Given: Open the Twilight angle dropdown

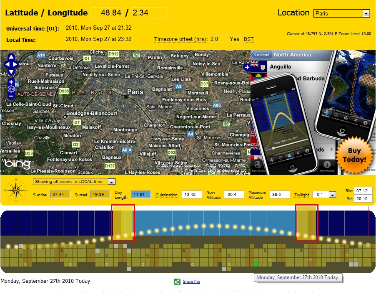Looking at the screenshot, I should [x=324, y=195].
